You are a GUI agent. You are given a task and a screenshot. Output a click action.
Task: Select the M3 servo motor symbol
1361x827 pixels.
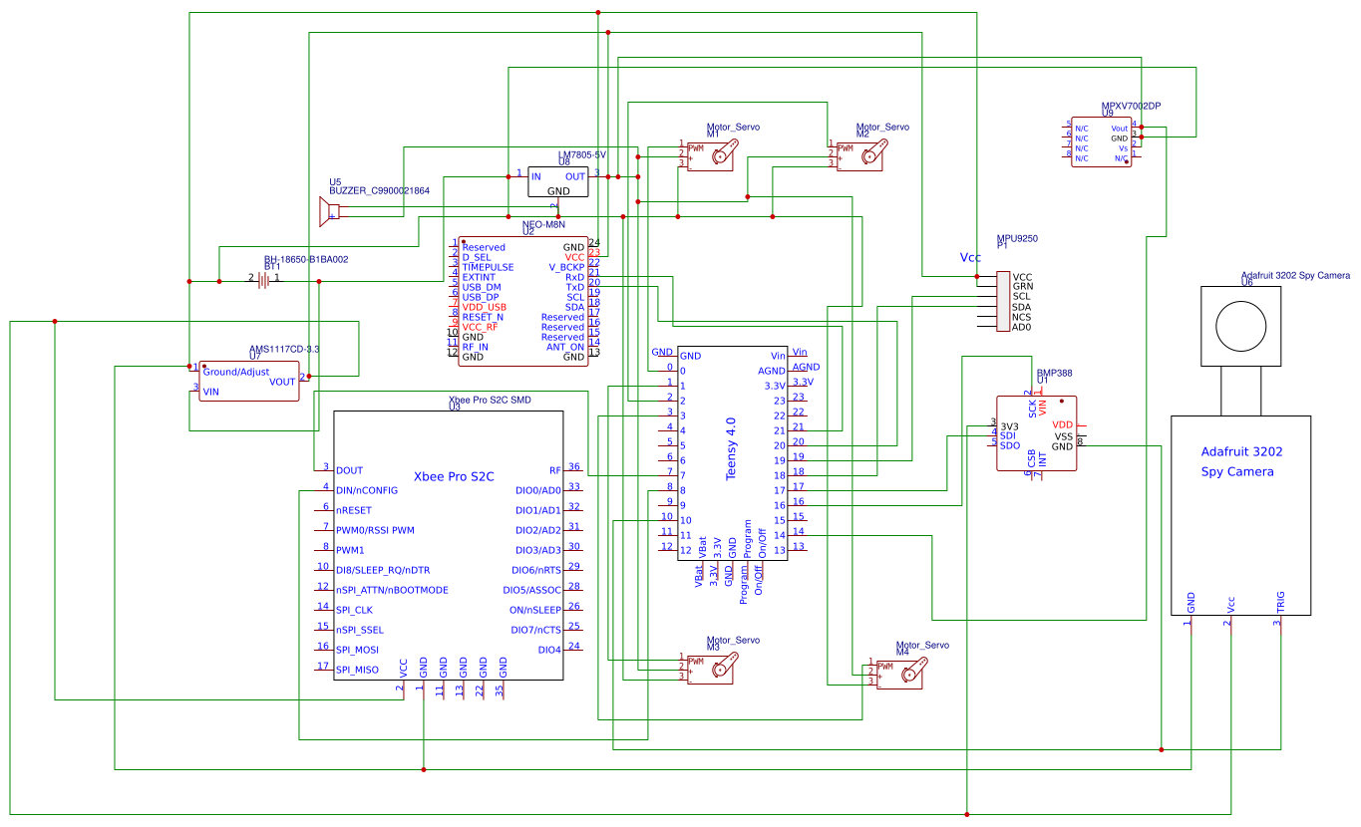(710, 669)
